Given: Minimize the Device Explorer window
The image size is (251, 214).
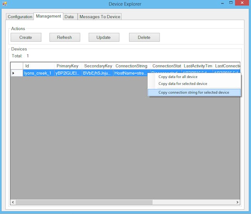Looking at the screenshot, I should tap(222, 3).
